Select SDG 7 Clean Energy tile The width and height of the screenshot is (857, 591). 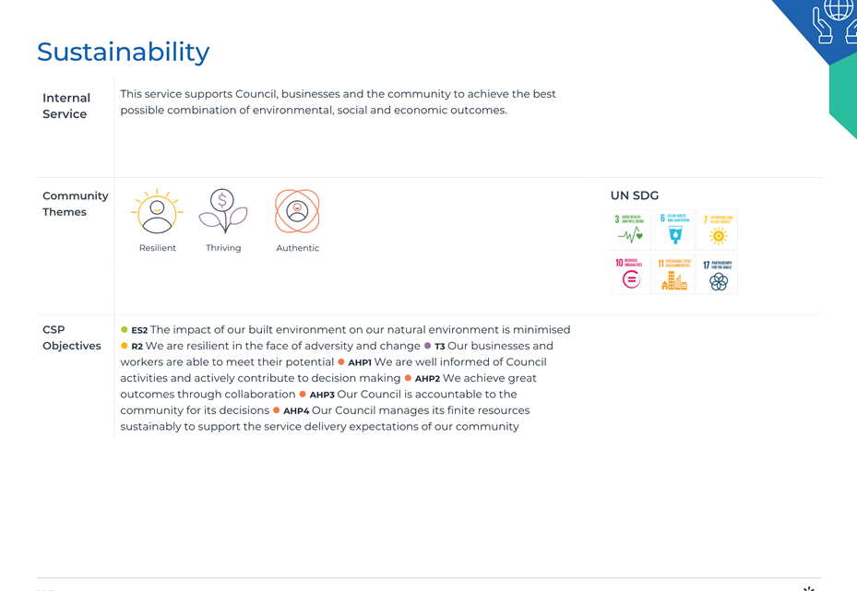coord(718,230)
